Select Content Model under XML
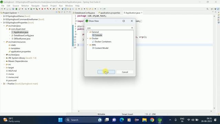 tap(100, 48)
